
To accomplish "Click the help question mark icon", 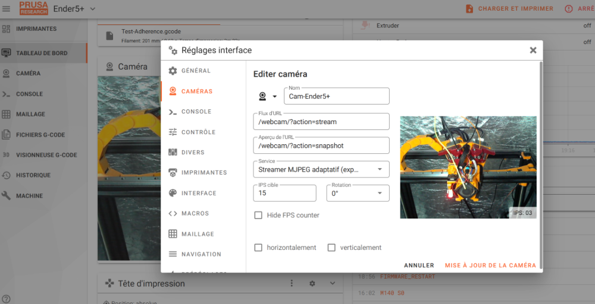I will tap(6, 299).
